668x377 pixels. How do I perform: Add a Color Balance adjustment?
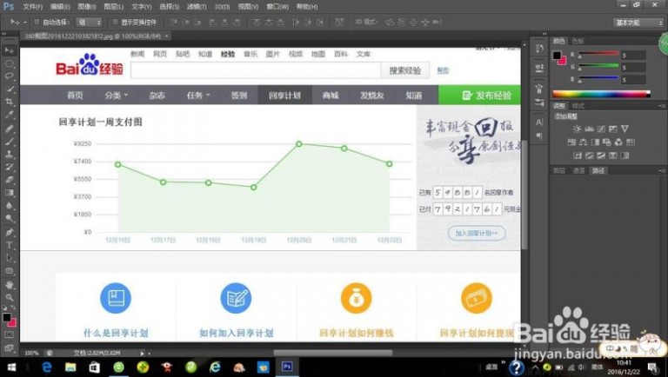[584, 142]
